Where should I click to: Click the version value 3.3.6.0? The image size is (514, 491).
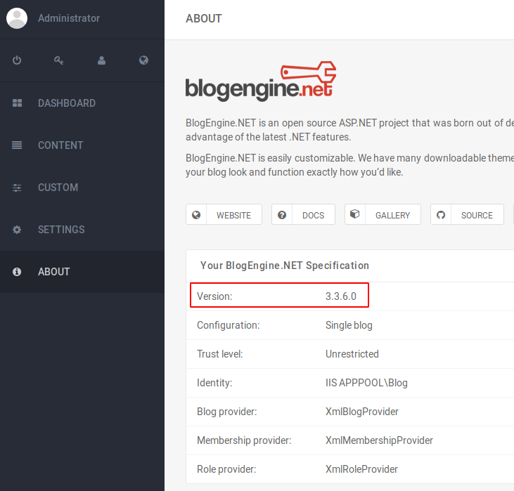(x=341, y=296)
